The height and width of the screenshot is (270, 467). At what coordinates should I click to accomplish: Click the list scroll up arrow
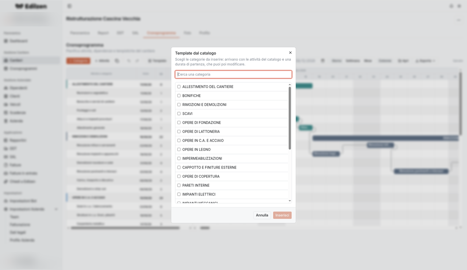tap(290, 84)
